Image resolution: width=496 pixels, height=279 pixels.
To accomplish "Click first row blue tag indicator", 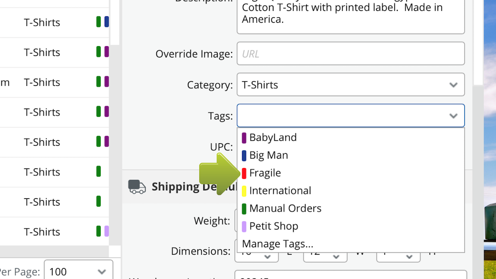I will tap(107, 22).
